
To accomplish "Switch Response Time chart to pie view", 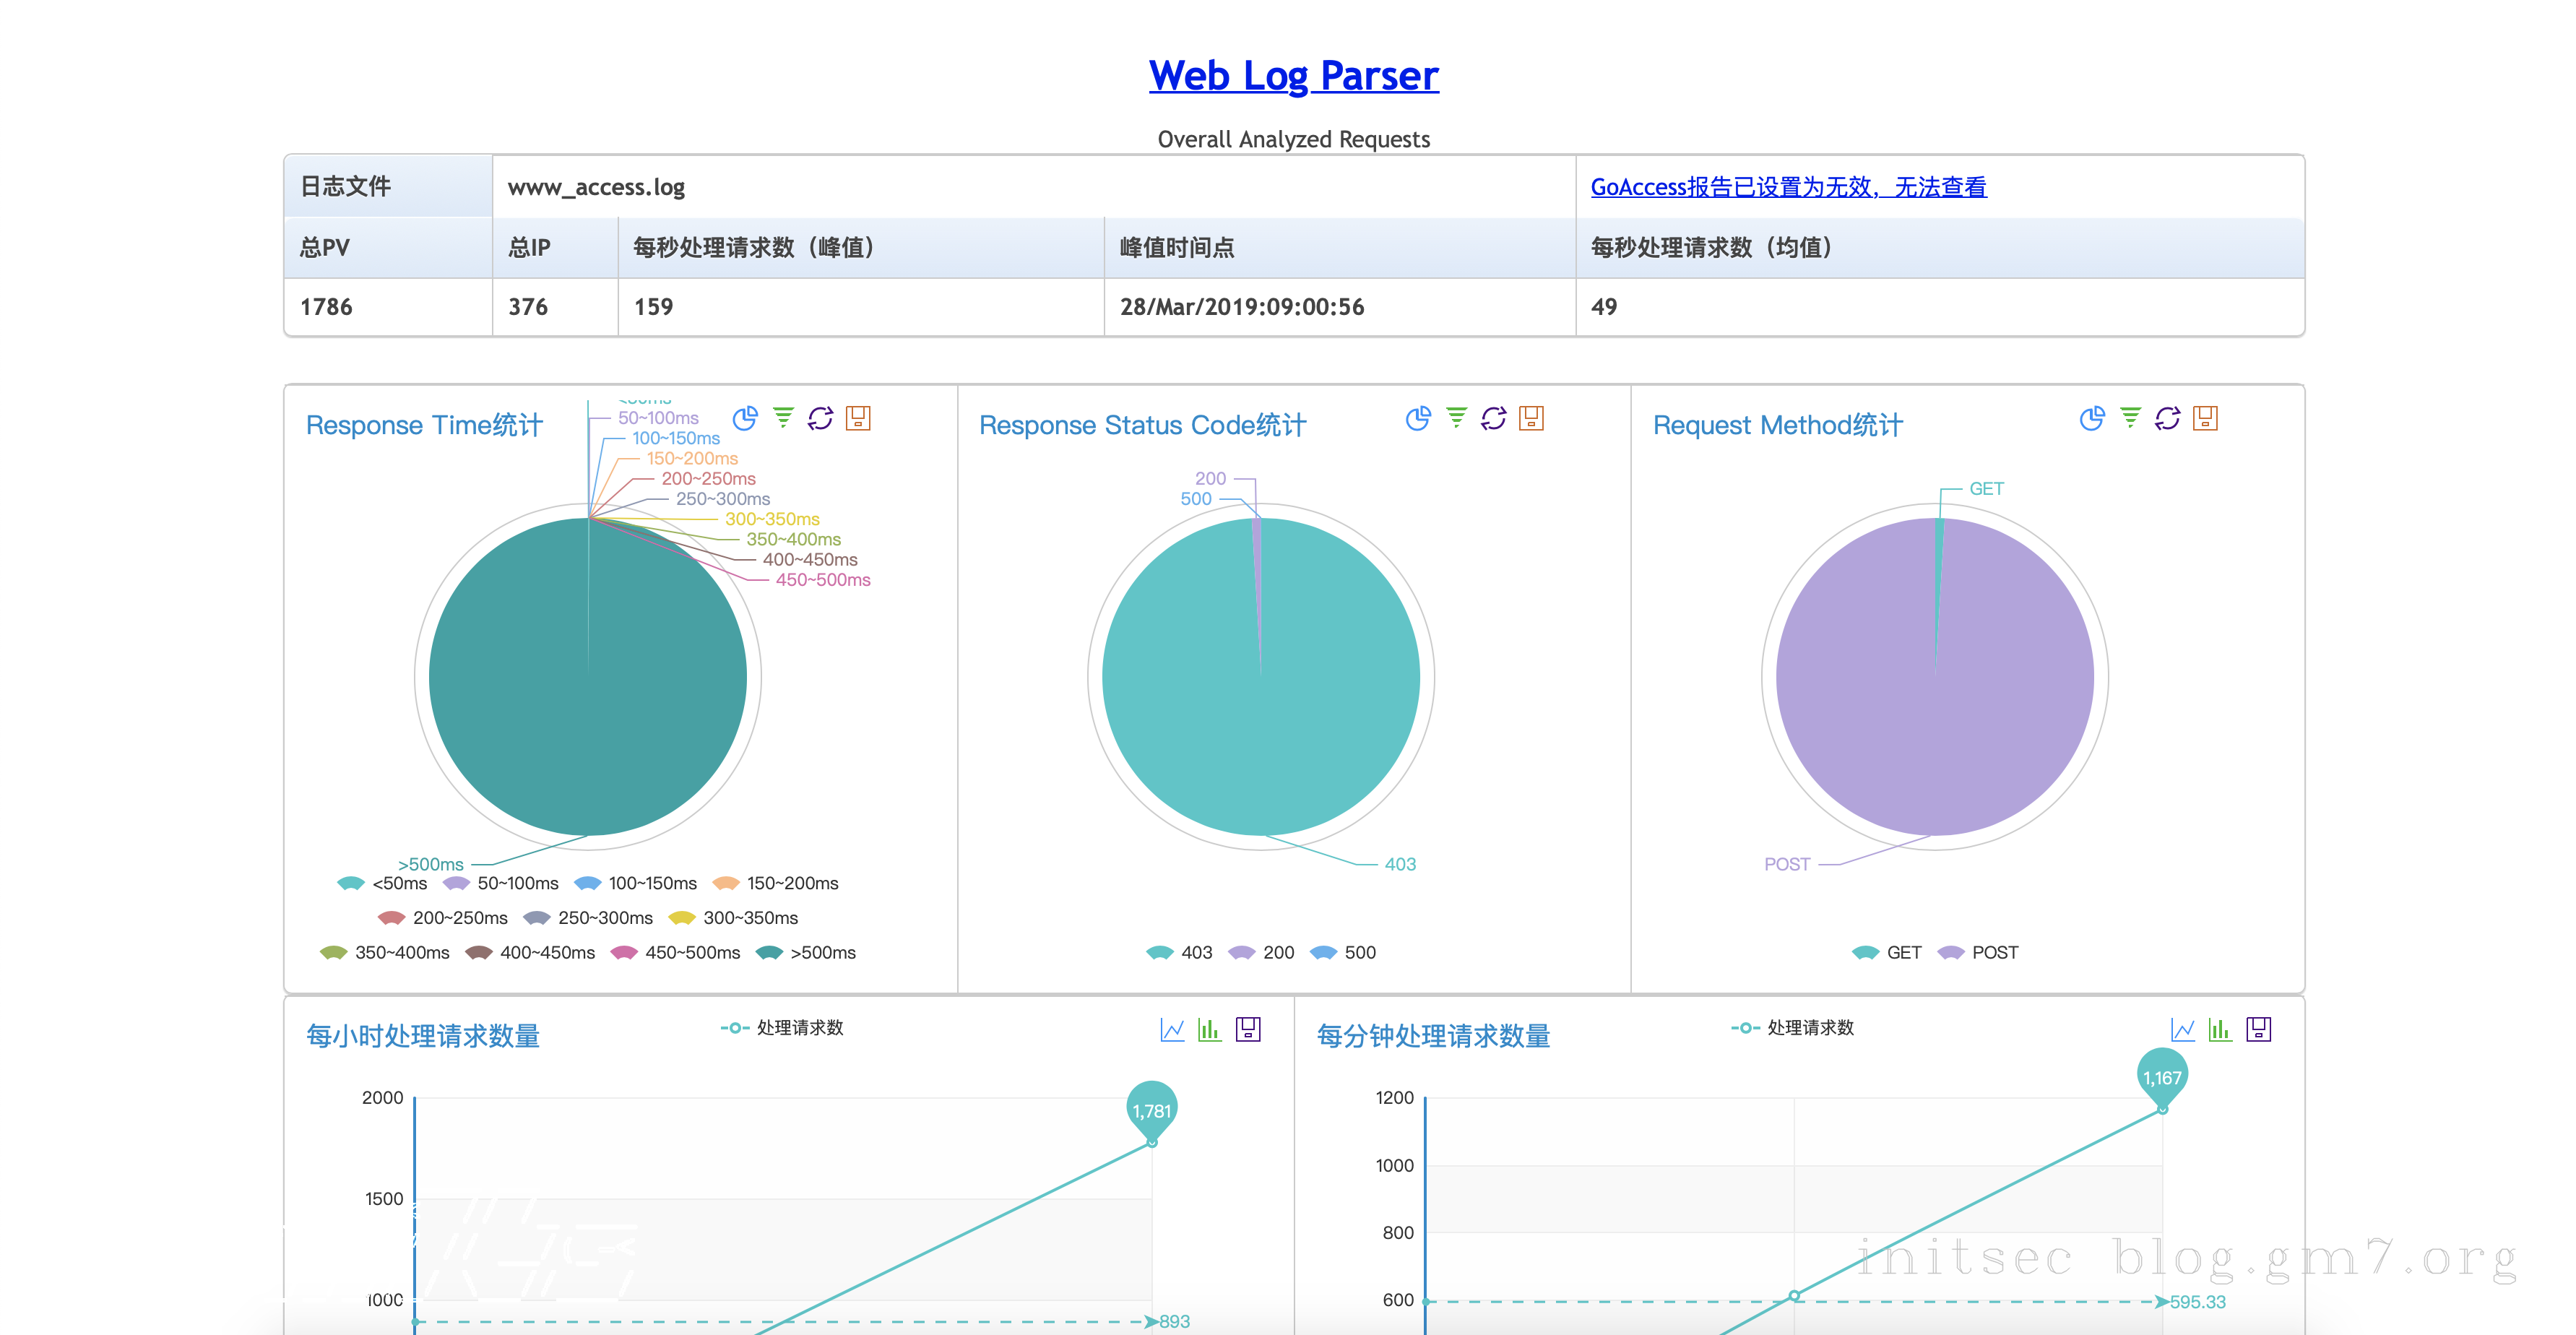I will (x=744, y=418).
